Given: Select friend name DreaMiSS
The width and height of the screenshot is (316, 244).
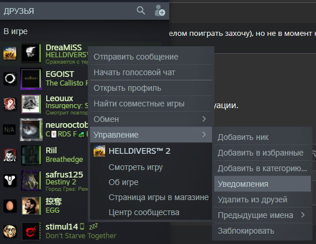Looking at the screenshot, I should click(64, 47).
